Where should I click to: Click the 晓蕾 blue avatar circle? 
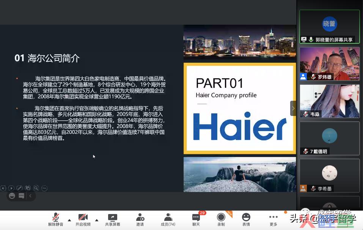[330, 24]
